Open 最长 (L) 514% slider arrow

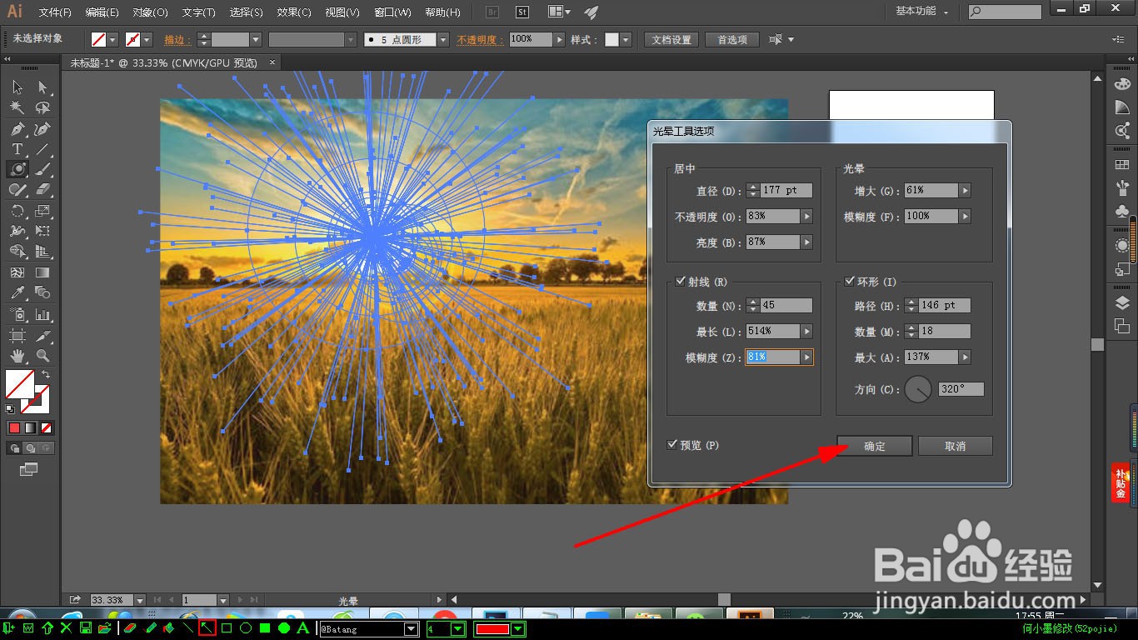[x=806, y=331]
